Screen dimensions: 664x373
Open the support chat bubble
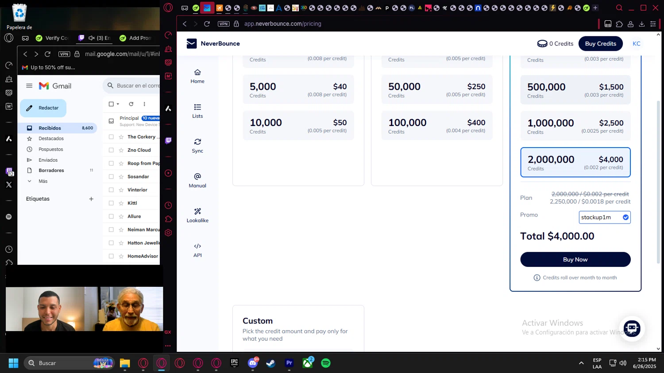pos(632,328)
